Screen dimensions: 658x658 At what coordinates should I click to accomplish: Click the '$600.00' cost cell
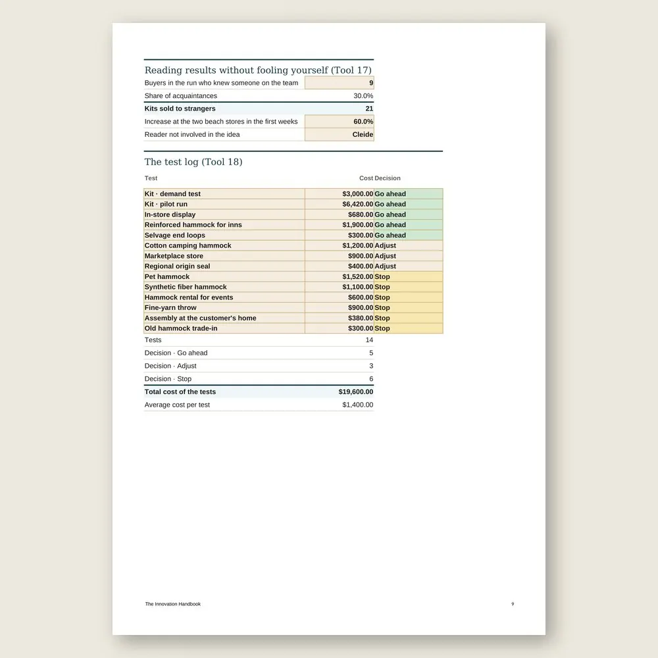pos(339,297)
